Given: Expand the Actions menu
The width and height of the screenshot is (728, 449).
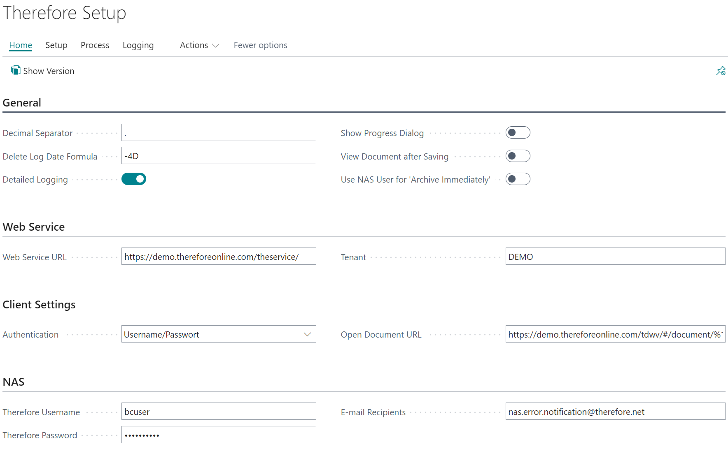Looking at the screenshot, I should point(199,45).
